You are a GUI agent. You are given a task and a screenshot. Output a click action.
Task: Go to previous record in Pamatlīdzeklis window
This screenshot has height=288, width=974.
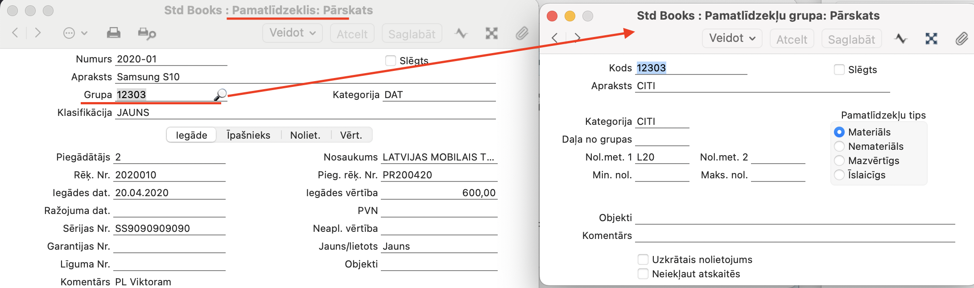tap(15, 33)
